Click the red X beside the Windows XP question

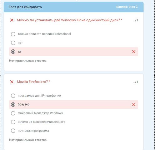(x=12, y=20)
